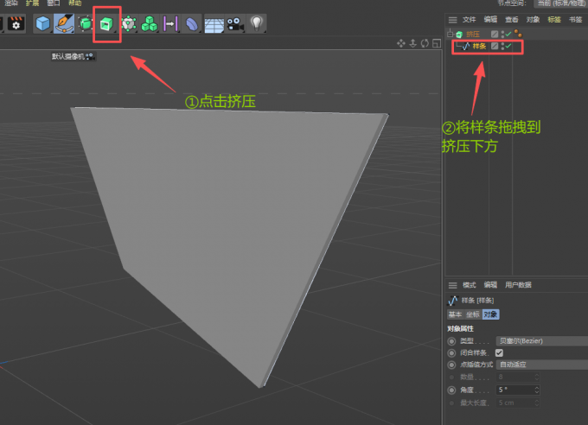The image size is (588, 425).
Task: Click the Extrude generator icon in toolbar
Action: (x=105, y=24)
